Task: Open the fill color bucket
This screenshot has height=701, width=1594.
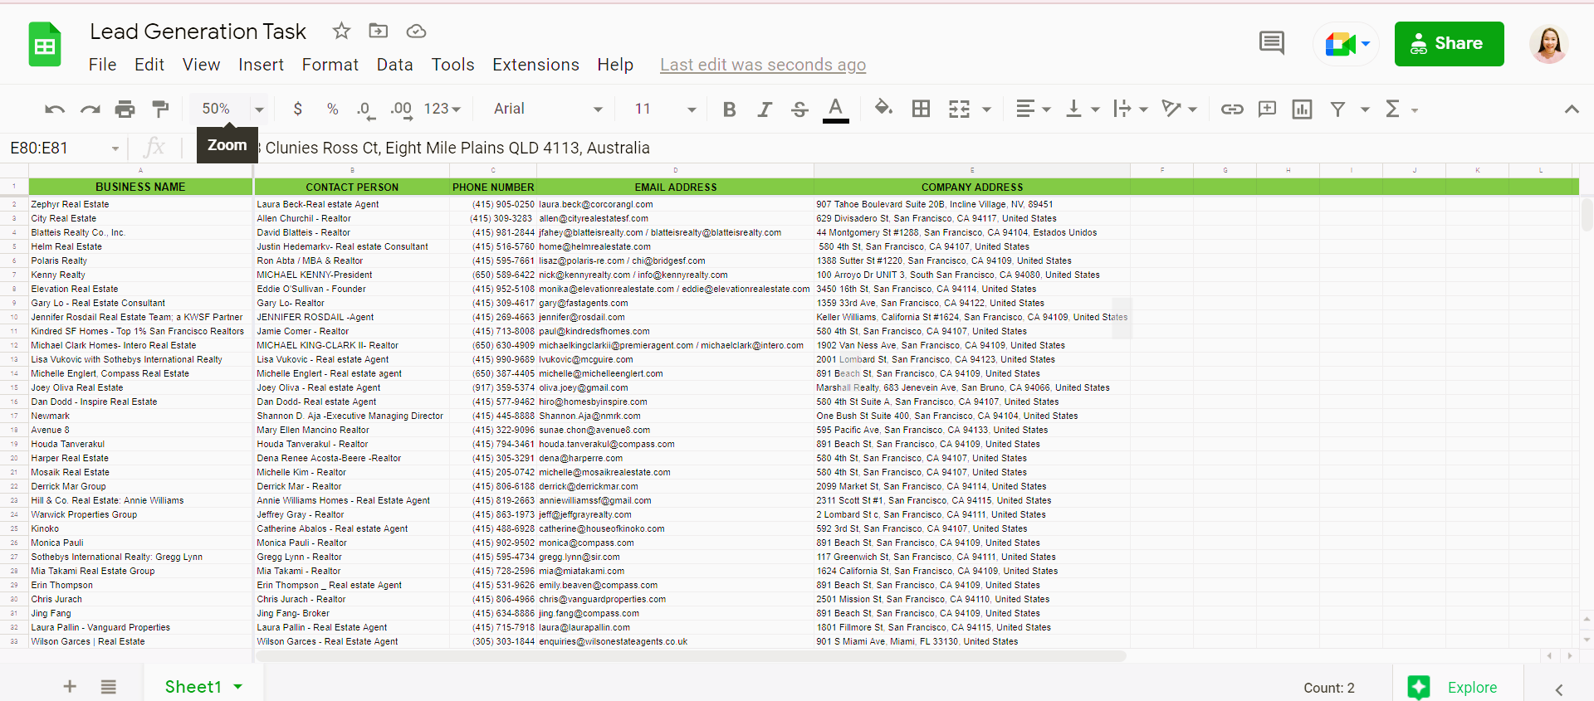Action: (x=883, y=108)
